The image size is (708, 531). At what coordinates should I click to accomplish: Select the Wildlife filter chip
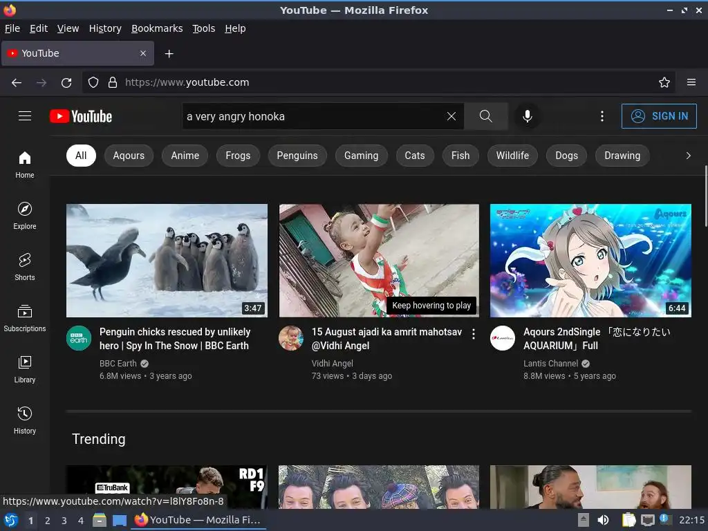point(512,156)
